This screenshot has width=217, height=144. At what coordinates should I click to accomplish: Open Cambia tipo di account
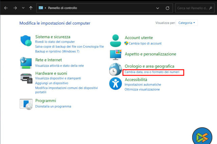point(145,43)
